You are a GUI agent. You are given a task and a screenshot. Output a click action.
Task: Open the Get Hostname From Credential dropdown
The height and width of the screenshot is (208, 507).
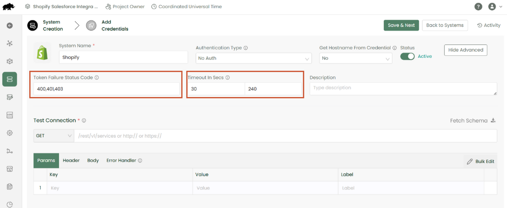[x=356, y=58]
